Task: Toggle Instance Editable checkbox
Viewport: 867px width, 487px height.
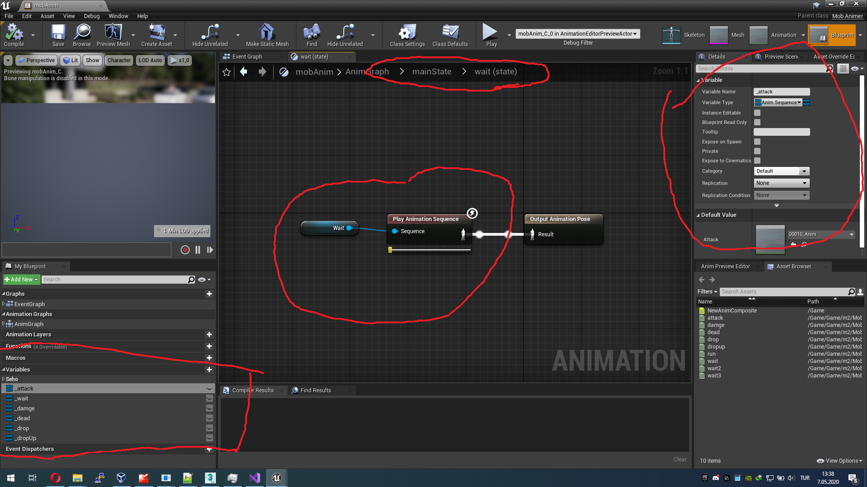Action: (757, 113)
